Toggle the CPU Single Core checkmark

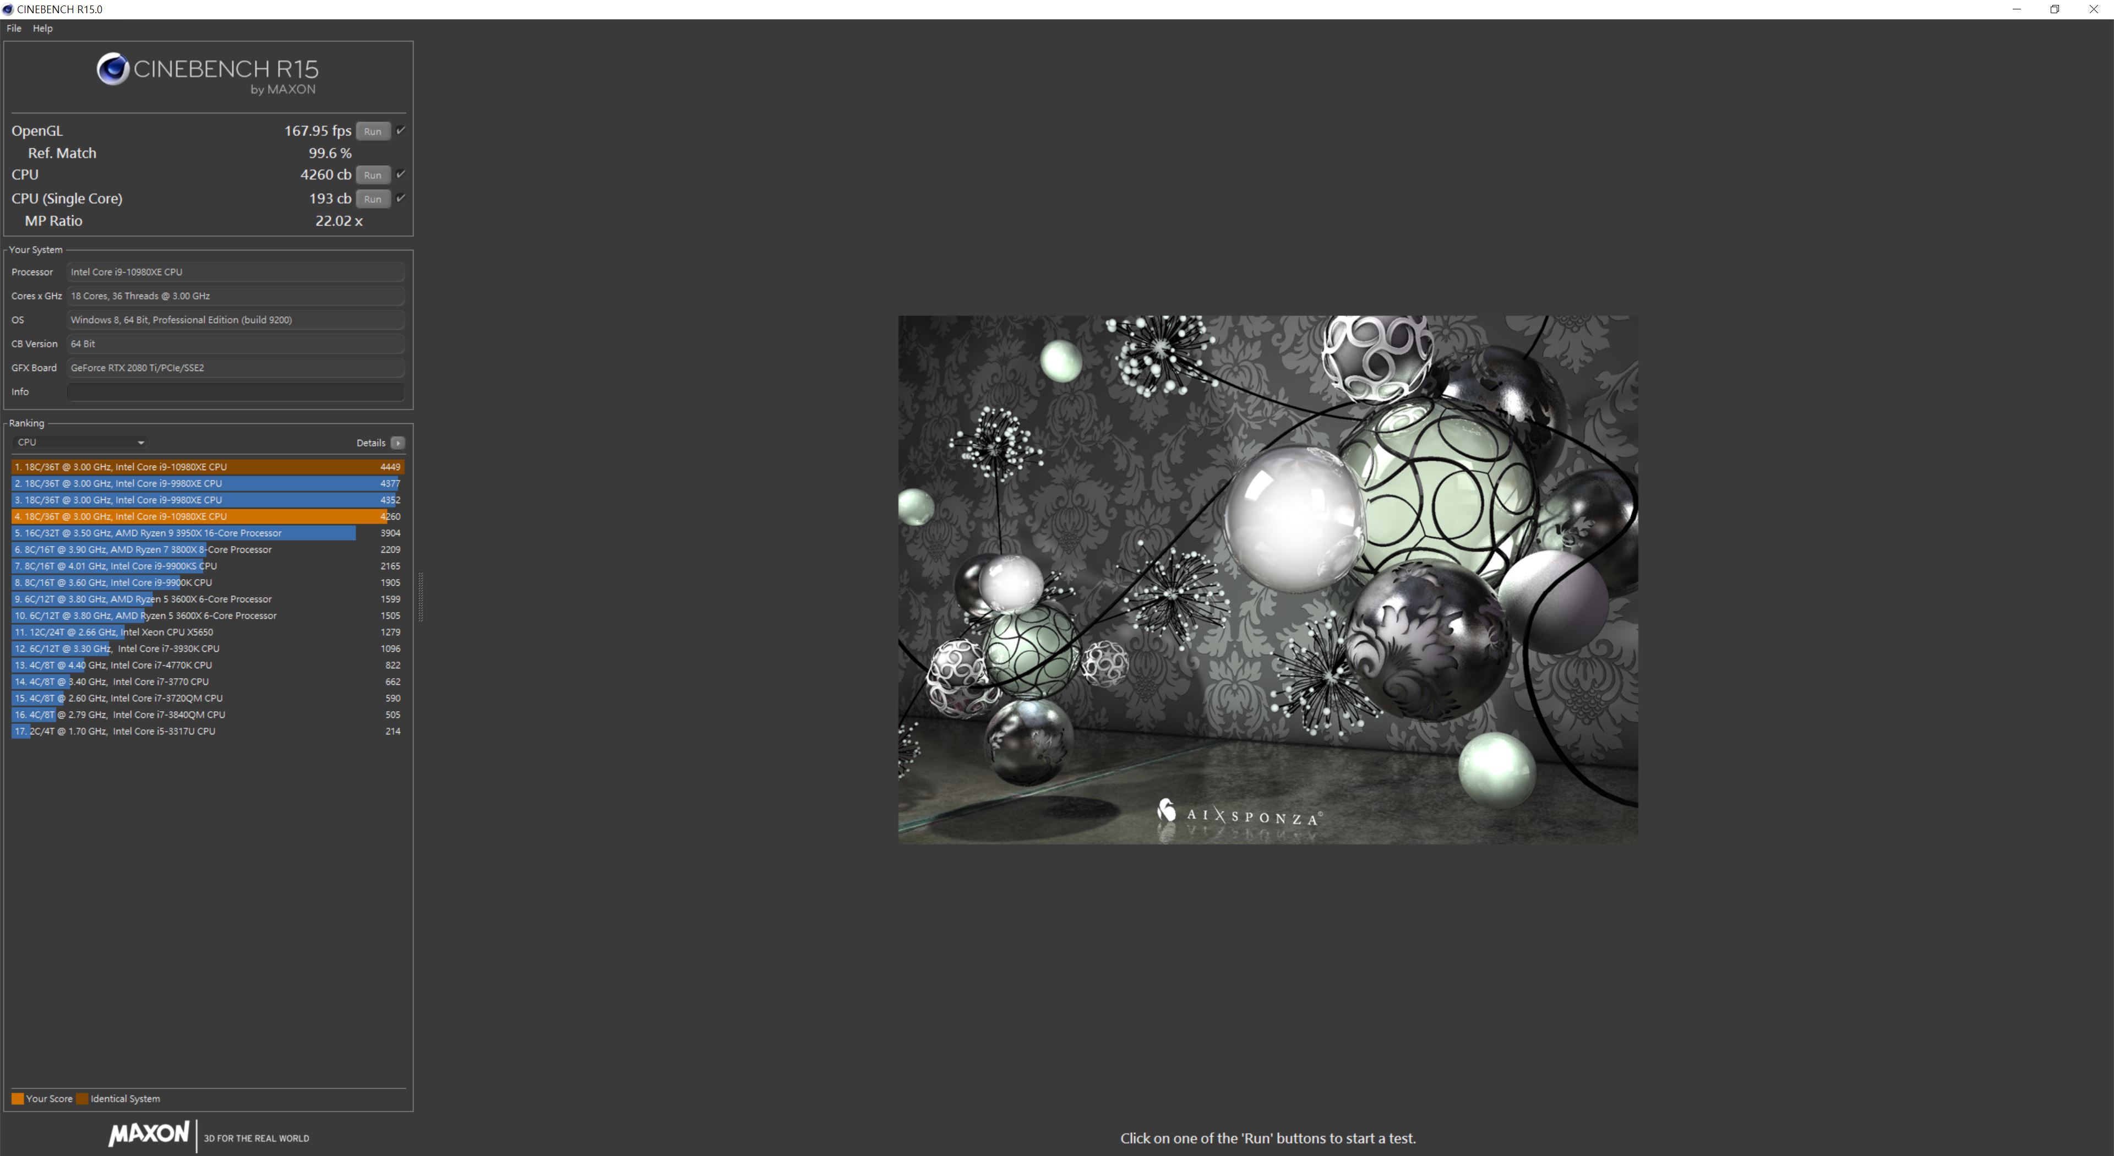click(x=400, y=198)
